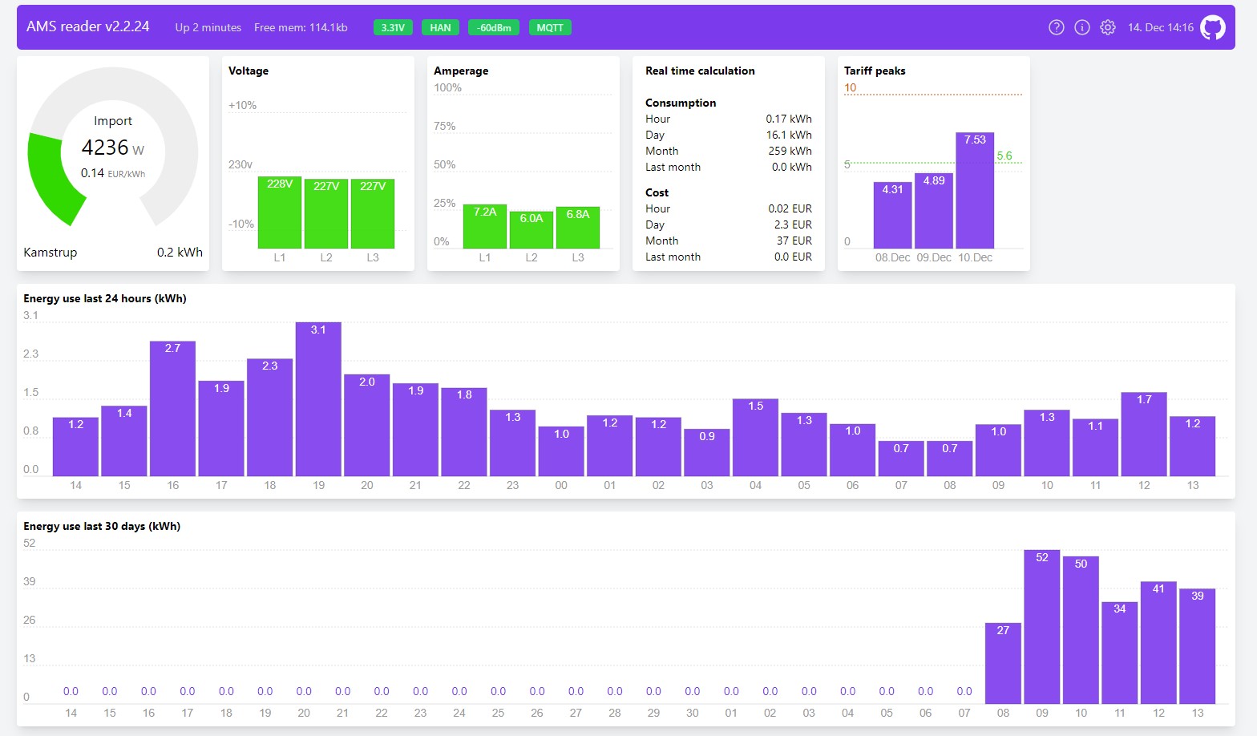
Task: Click the 3.31V status badge
Action: (x=393, y=27)
